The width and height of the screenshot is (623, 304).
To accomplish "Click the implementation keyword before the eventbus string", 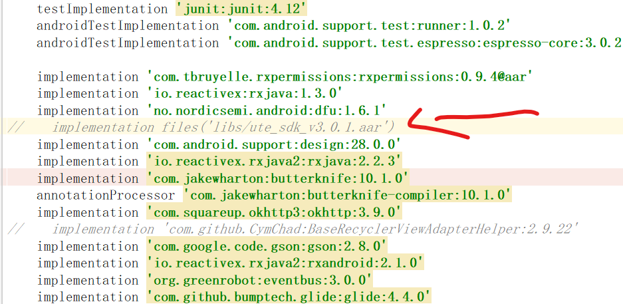I will click(88, 280).
